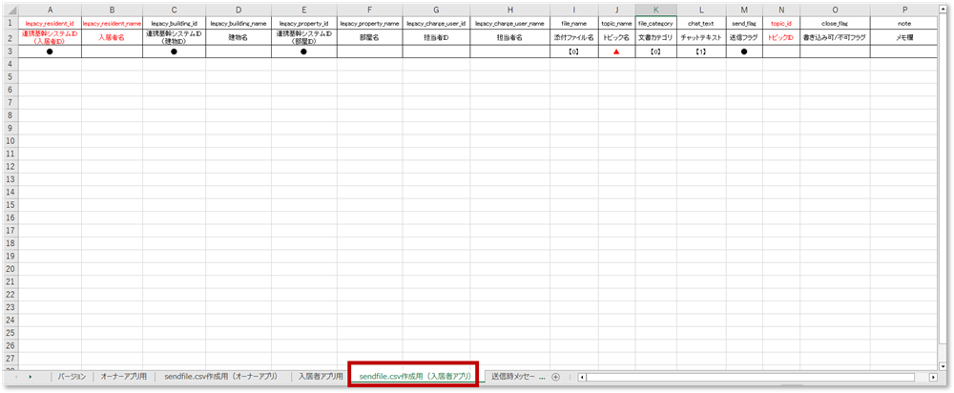Click cell legacy_property_id
The width and height of the screenshot is (954, 393).
coord(304,23)
